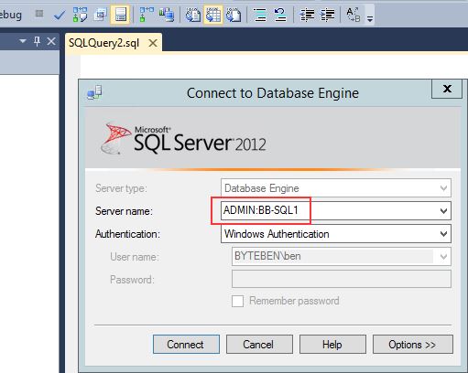Viewport: 468px width, 373px height.
Task: Click the User name field showing BYTEBEN\ben
Action: coord(342,256)
